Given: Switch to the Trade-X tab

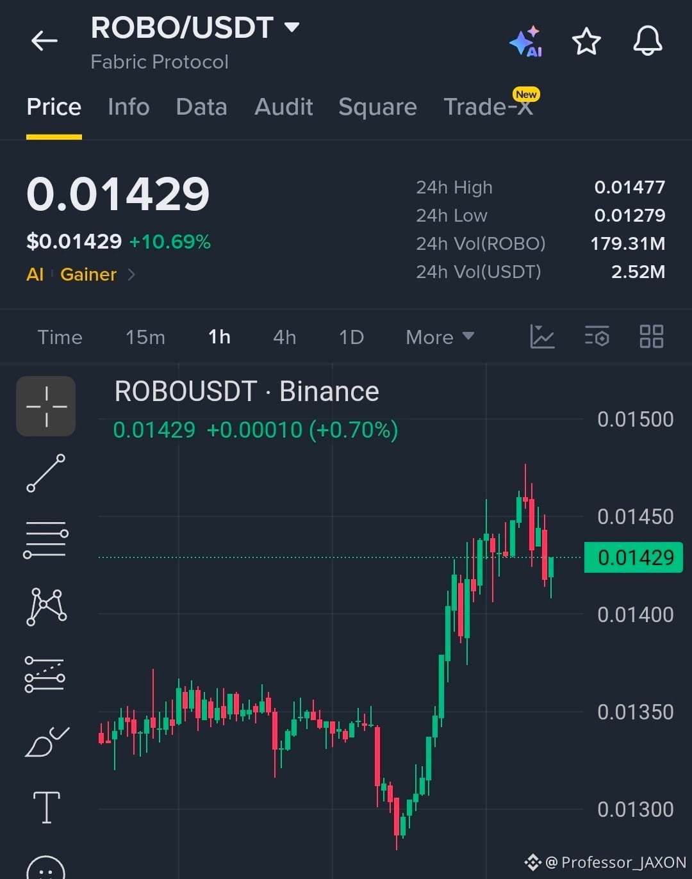Looking at the screenshot, I should pyautogui.click(x=489, y=107).
